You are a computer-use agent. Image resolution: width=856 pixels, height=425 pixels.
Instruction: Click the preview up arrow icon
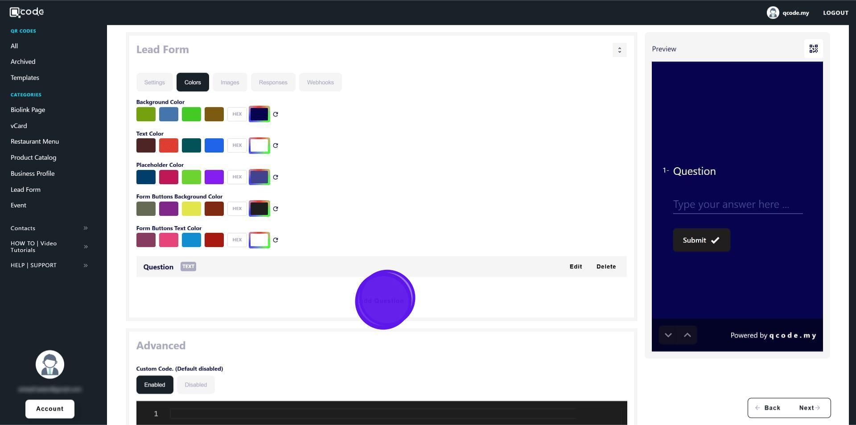coord(687,335)
